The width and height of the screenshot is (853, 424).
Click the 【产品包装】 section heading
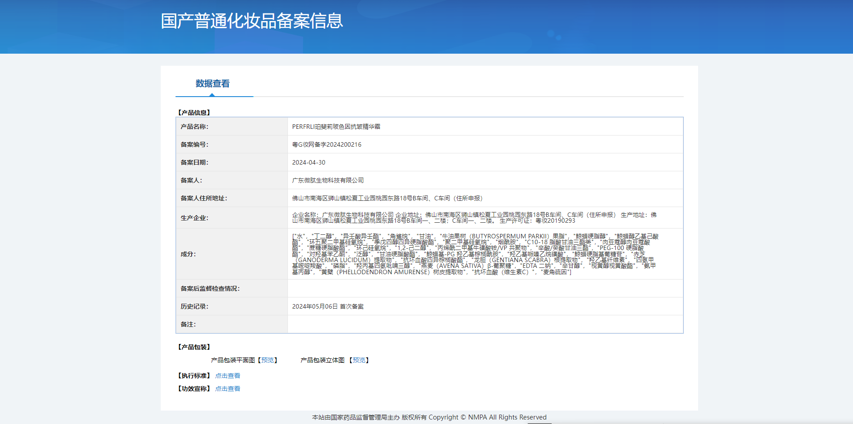point(194,347)
